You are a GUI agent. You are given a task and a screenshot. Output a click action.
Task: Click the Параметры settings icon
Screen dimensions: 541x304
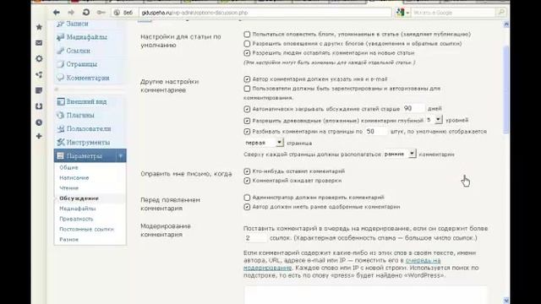pyautogui.click(x=60, y=155)
